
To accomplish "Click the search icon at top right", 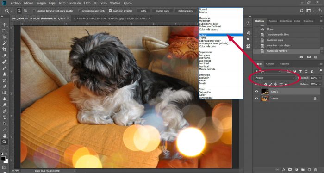I will (x=301, y=11).
